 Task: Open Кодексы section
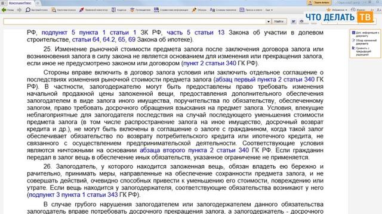tap(119, 10)
